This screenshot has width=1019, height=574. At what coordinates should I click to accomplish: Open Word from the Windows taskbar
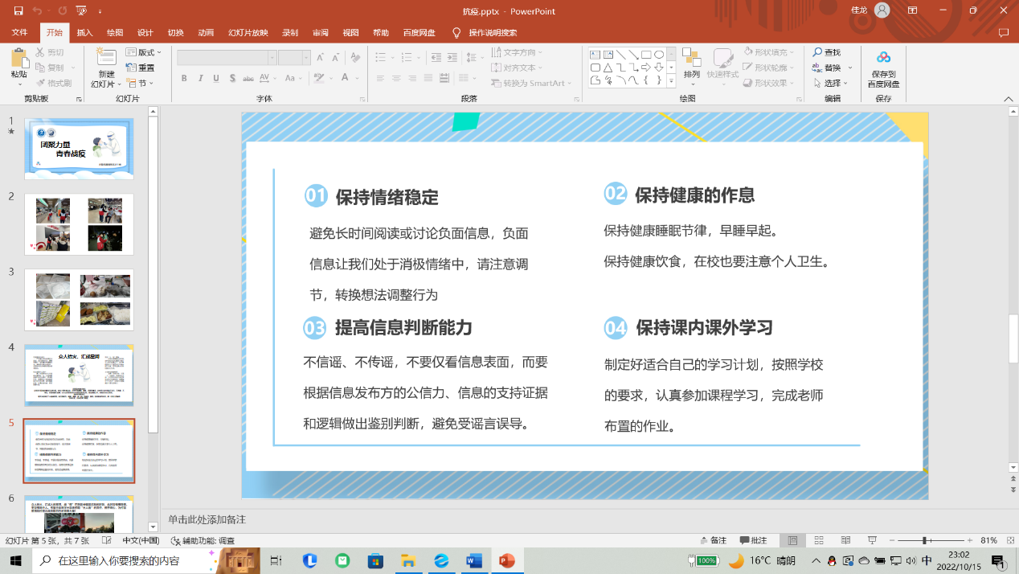click(473, 560)
